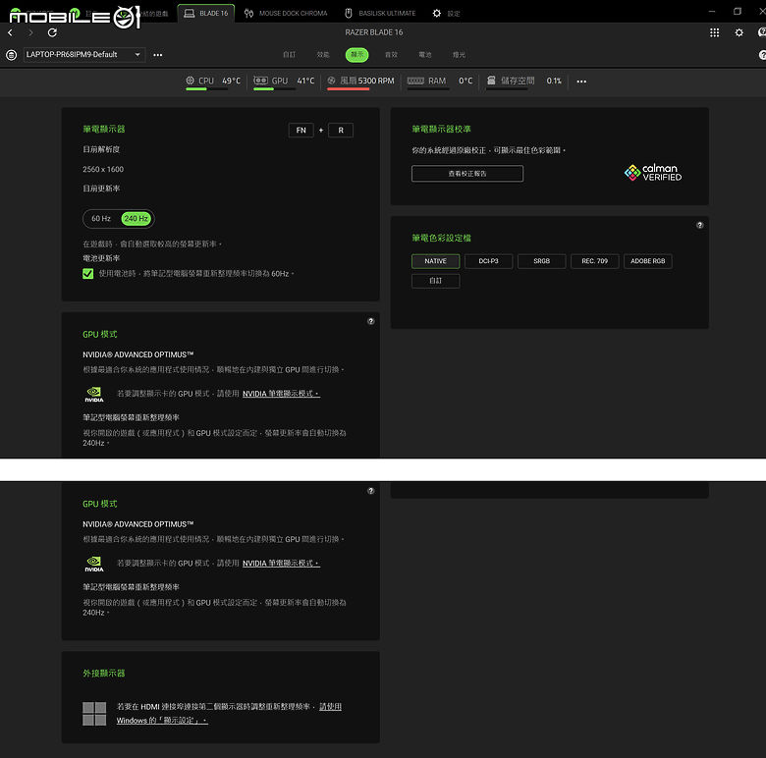Viewport: 766px width, 758px height.
Task: Click the storage 0.1% reading
Action: [554, 81]
